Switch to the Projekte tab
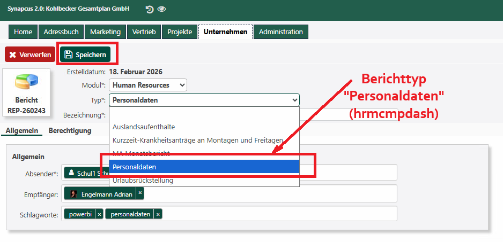503x242 pixels. 179,32
